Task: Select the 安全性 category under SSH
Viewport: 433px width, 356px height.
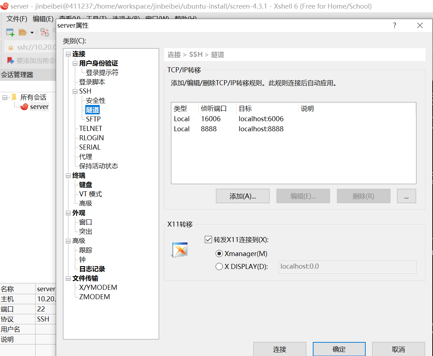Action: (96, 101)
